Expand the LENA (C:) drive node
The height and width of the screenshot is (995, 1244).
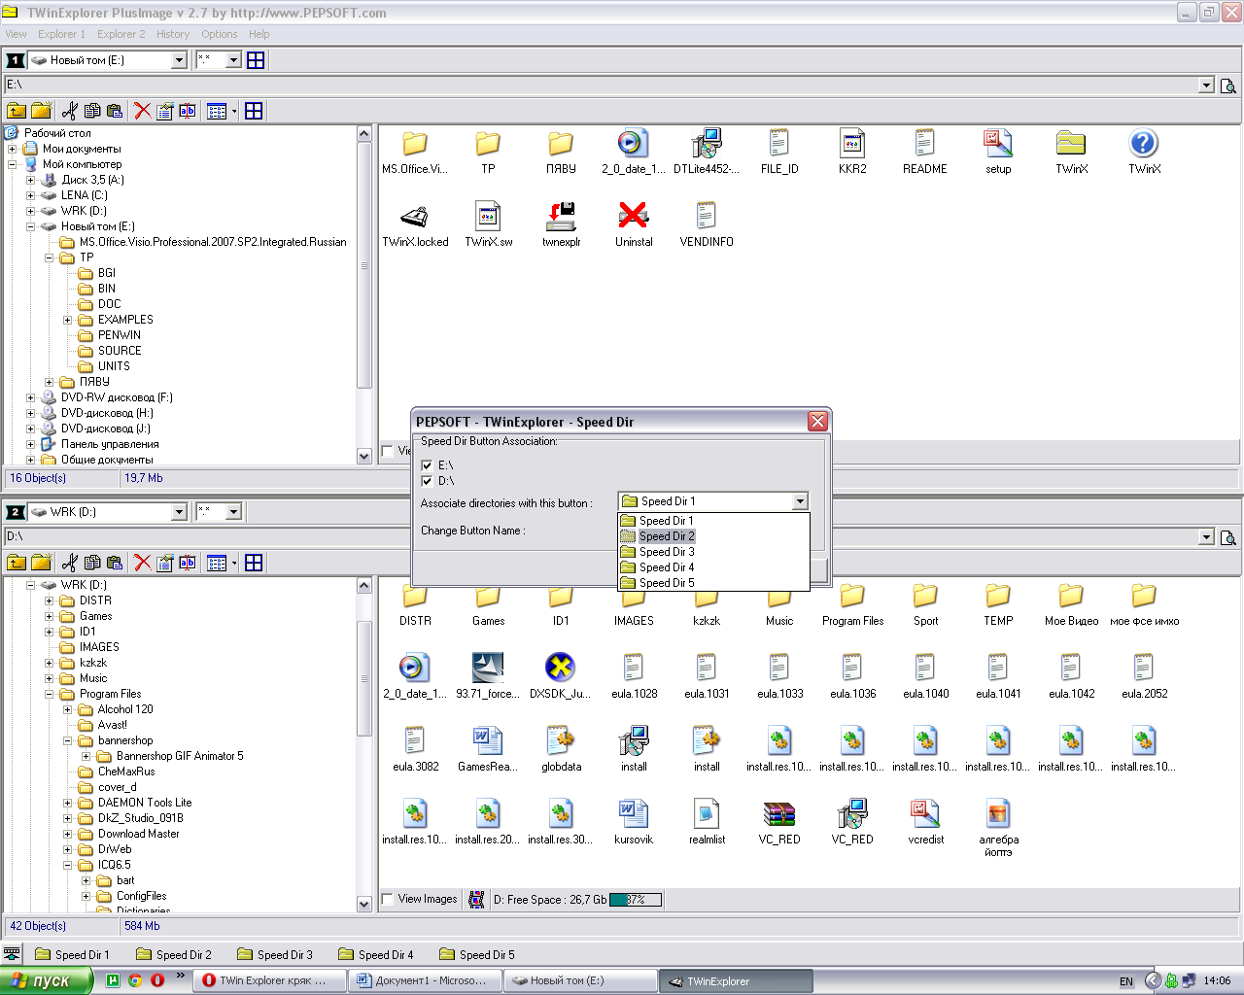(x=30, y=196)
